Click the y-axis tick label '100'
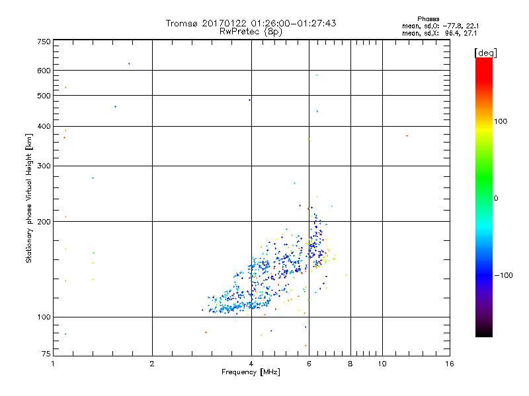The height and width of the screenshot is (396, 529). coord(44,317)
